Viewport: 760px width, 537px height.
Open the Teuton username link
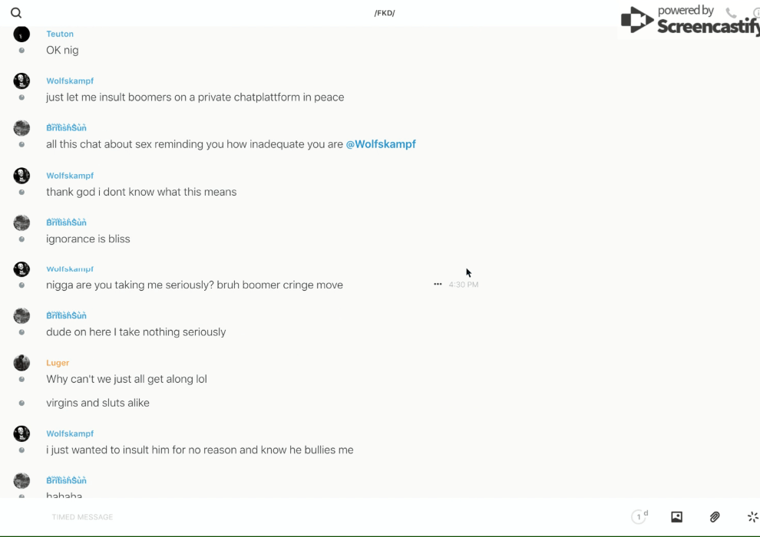click(x=60, y=34)
